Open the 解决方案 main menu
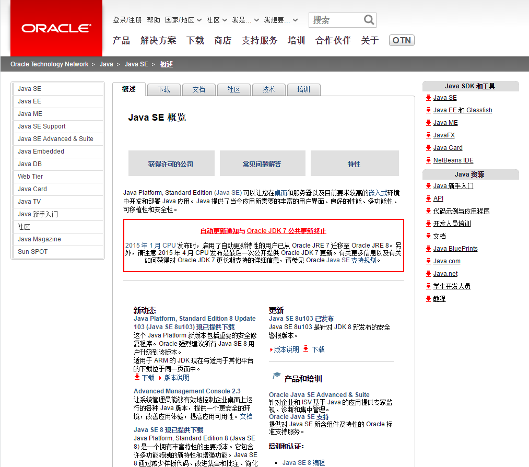This screenshot has width=529, height=467. coord(158,41)
